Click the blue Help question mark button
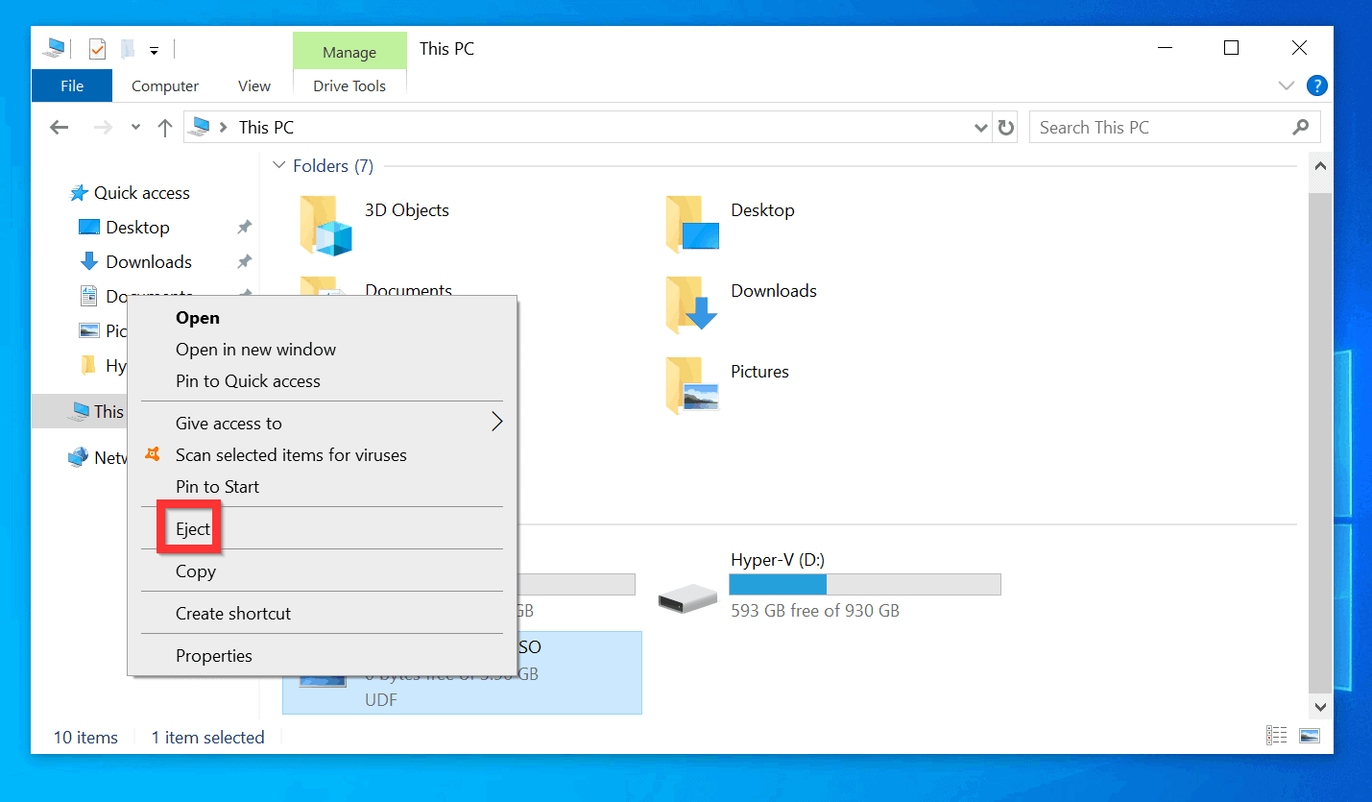The width and height of the screenshot is (1372, 802). [1316, 85]
